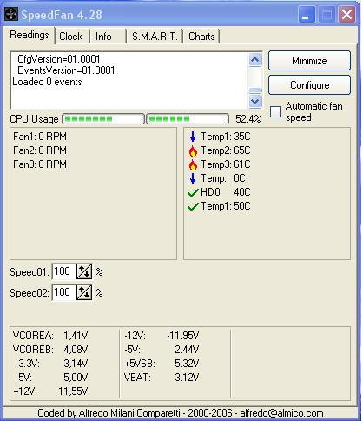Viewport: 363px width, 421px height.
Task: Click the 'Fan2: 0 RPM' reading
Action: 40,150
